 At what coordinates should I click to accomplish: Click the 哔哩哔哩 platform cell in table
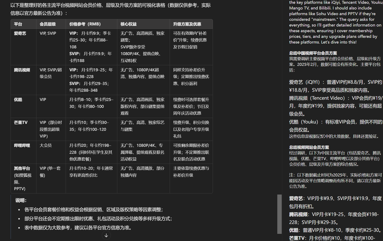(23, 152)
